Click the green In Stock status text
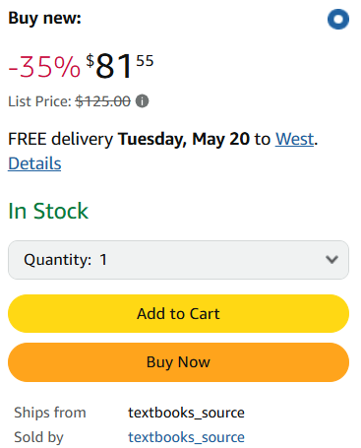361x448 pixels. (48, 211)
